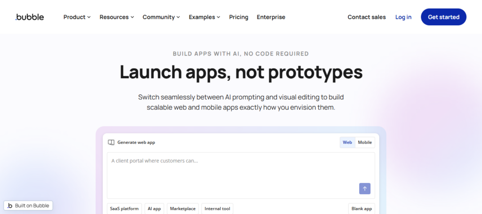
Task: Start with a Blank app
Action: click(x=361, y=208)
